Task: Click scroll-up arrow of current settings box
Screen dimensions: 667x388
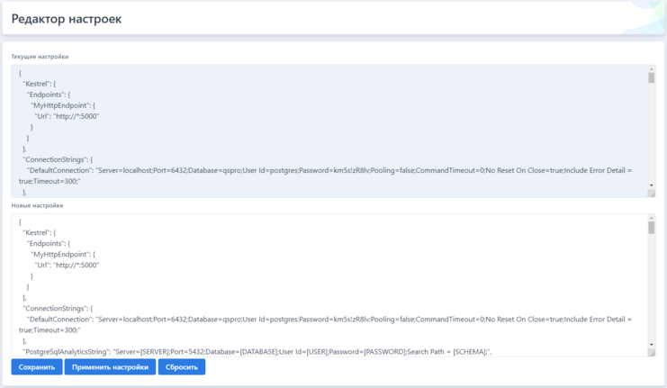Action: coord(652,69)
